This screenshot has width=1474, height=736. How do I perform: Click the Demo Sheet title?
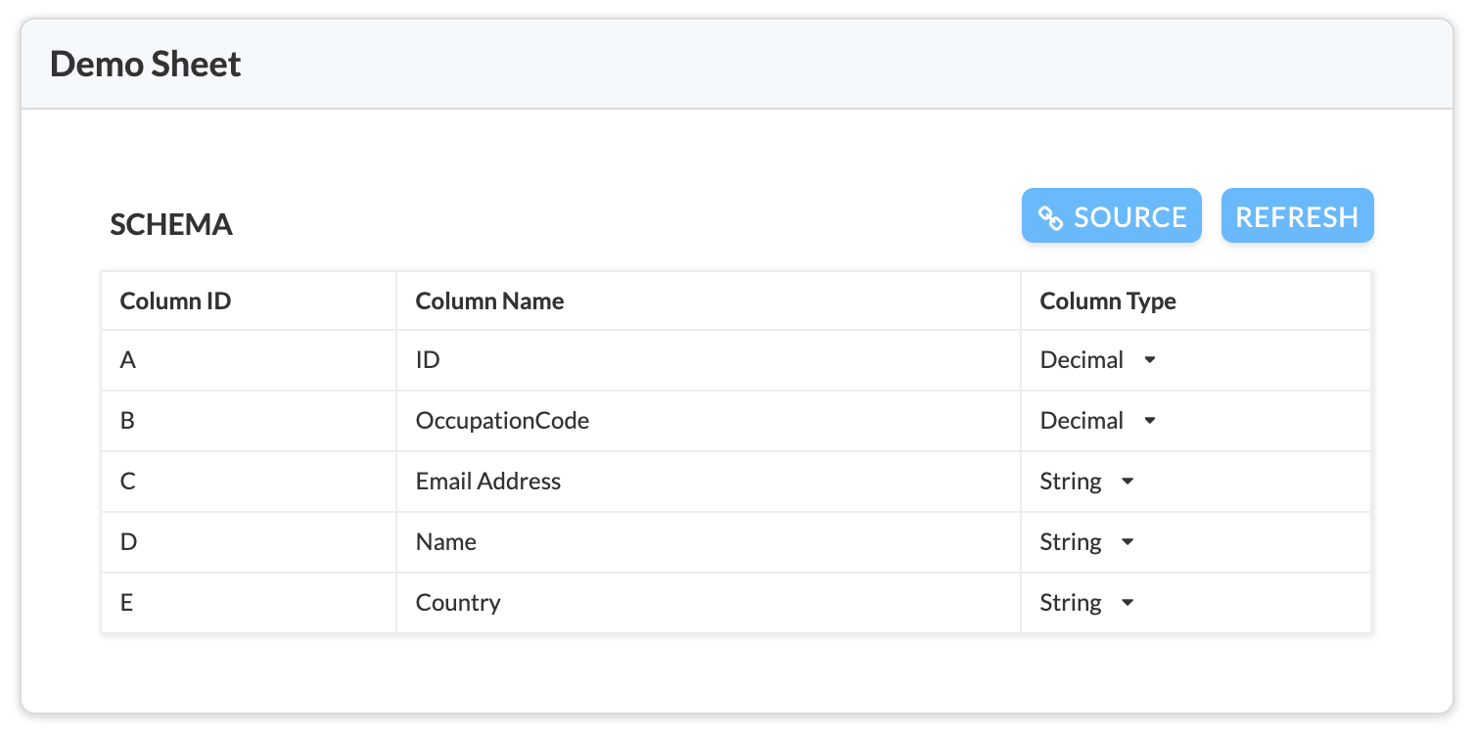pos(146,65)
